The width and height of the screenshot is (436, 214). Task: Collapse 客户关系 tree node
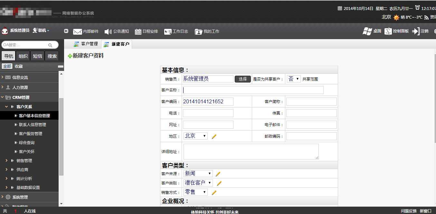pyautogui.click(x=6, y=107)
